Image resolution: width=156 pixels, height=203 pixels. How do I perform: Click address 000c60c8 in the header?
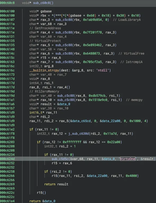click(x=7, y=3)
